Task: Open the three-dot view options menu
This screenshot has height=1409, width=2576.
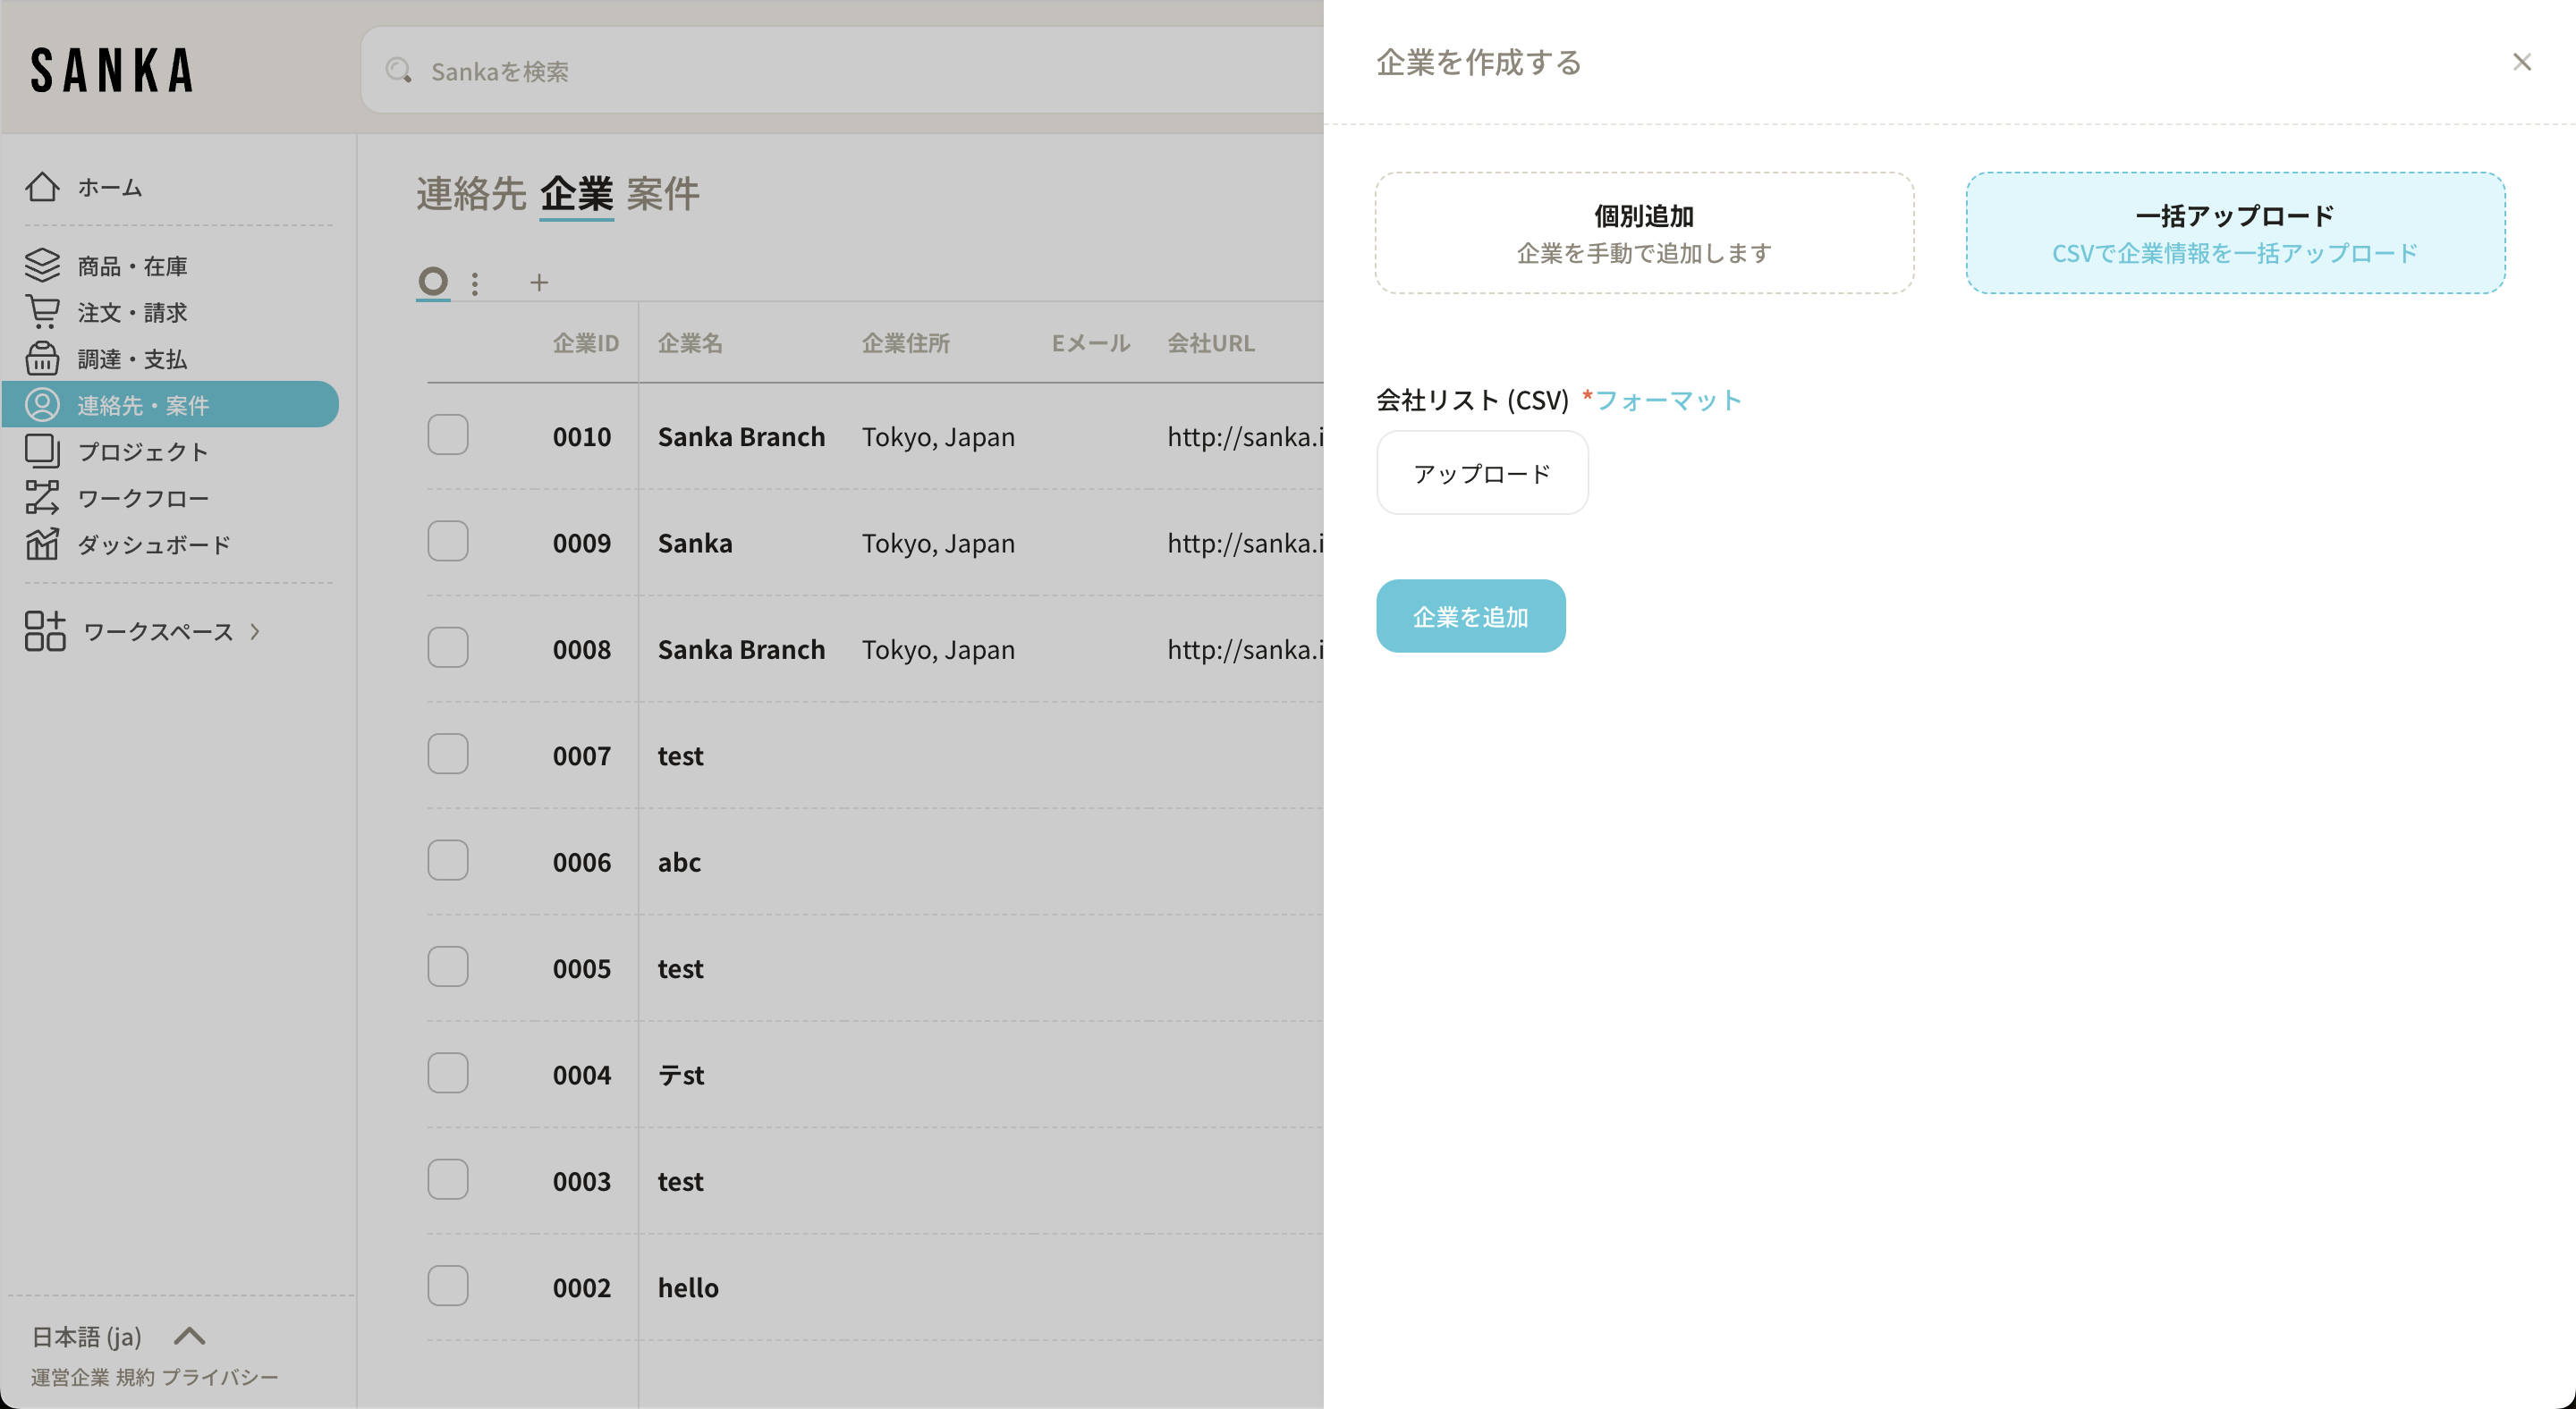Action: click(475, 283)
